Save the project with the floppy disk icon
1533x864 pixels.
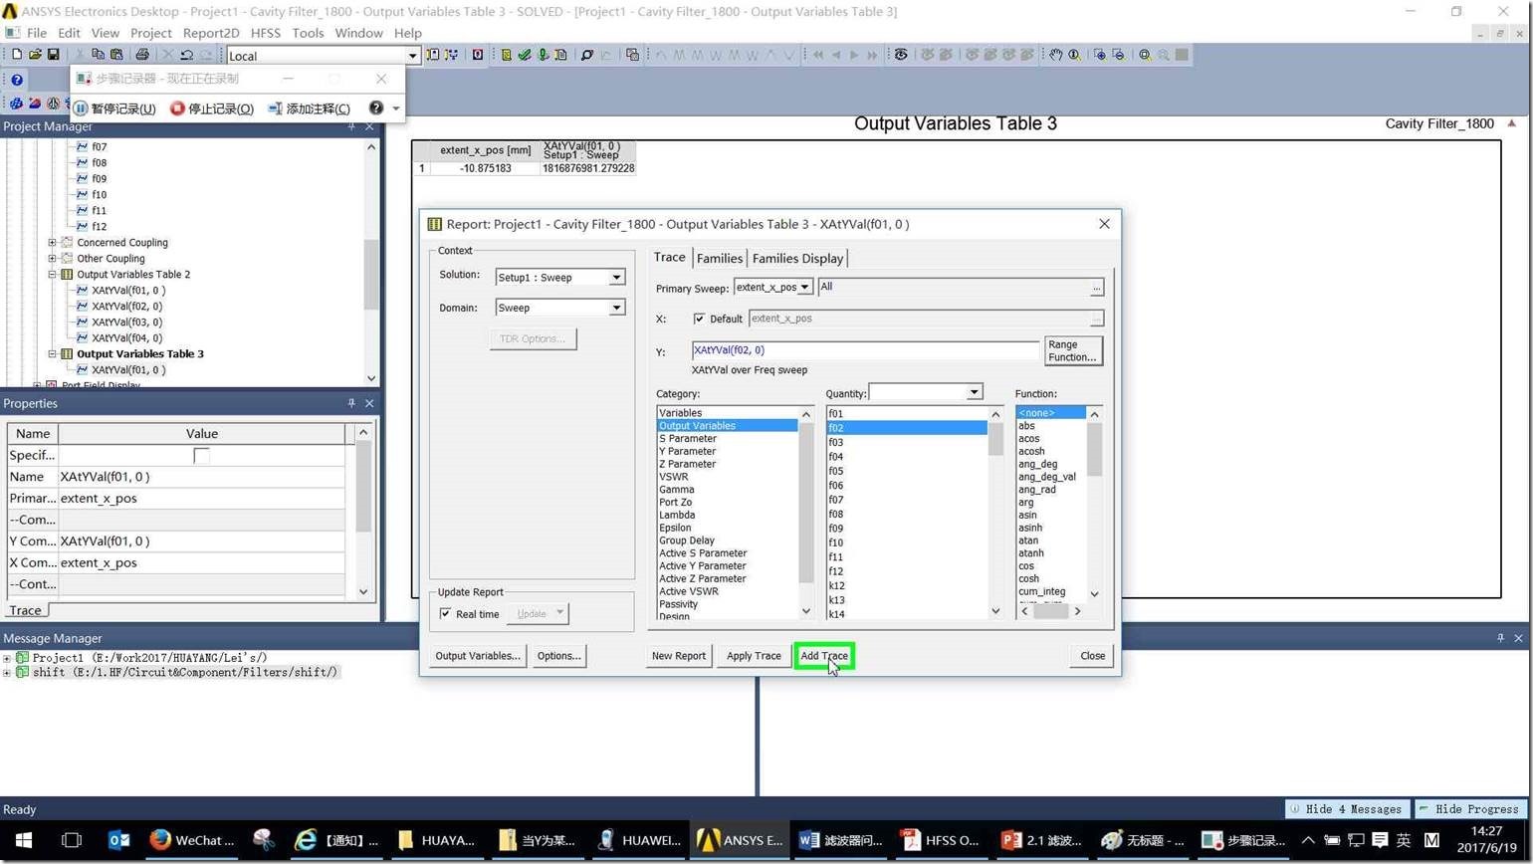coord(53,55)
